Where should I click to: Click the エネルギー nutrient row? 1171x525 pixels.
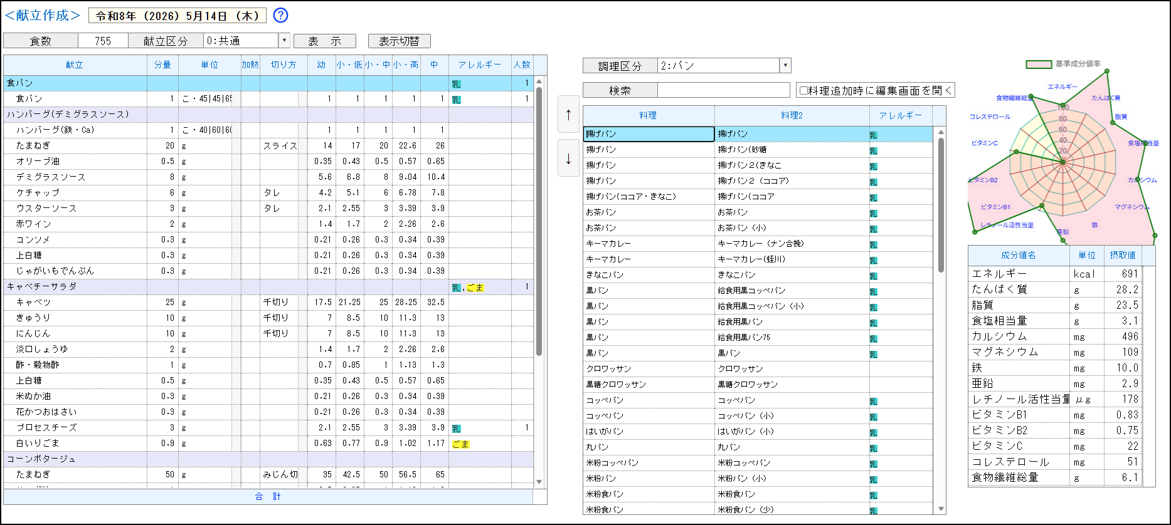1055,274
